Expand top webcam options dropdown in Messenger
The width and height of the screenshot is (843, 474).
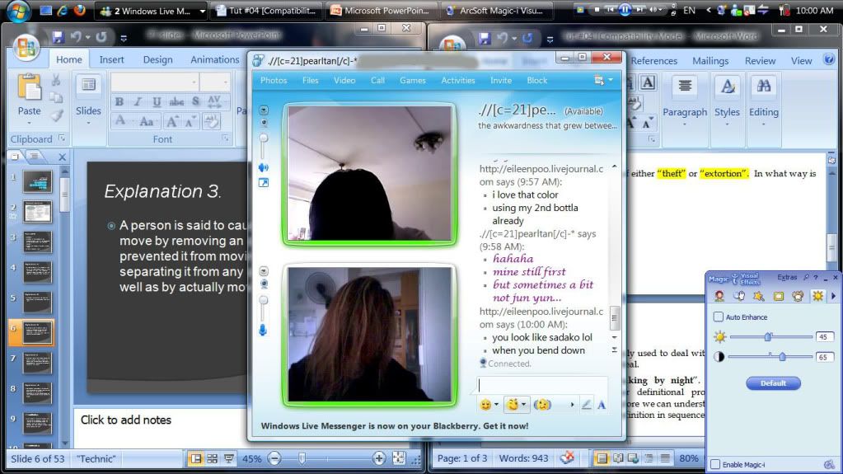tap(264, 110)
